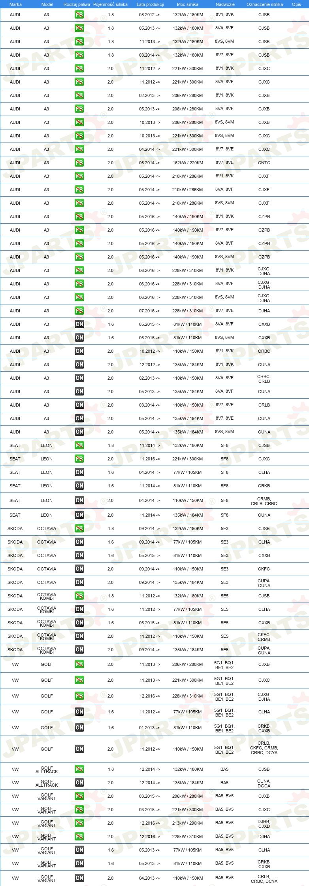Click ON diesel icon in AUDI A3 10.2012 row
The width and height of the screenshot is (309, 886).
point(79,351)
